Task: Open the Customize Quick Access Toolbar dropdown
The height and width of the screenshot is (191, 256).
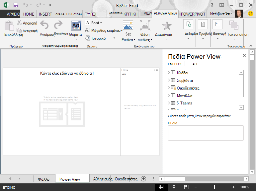Action: [x=50, y=5]
